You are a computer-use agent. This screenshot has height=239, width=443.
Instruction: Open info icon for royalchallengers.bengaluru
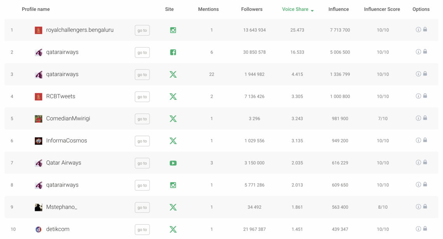(x=418, y=30)
